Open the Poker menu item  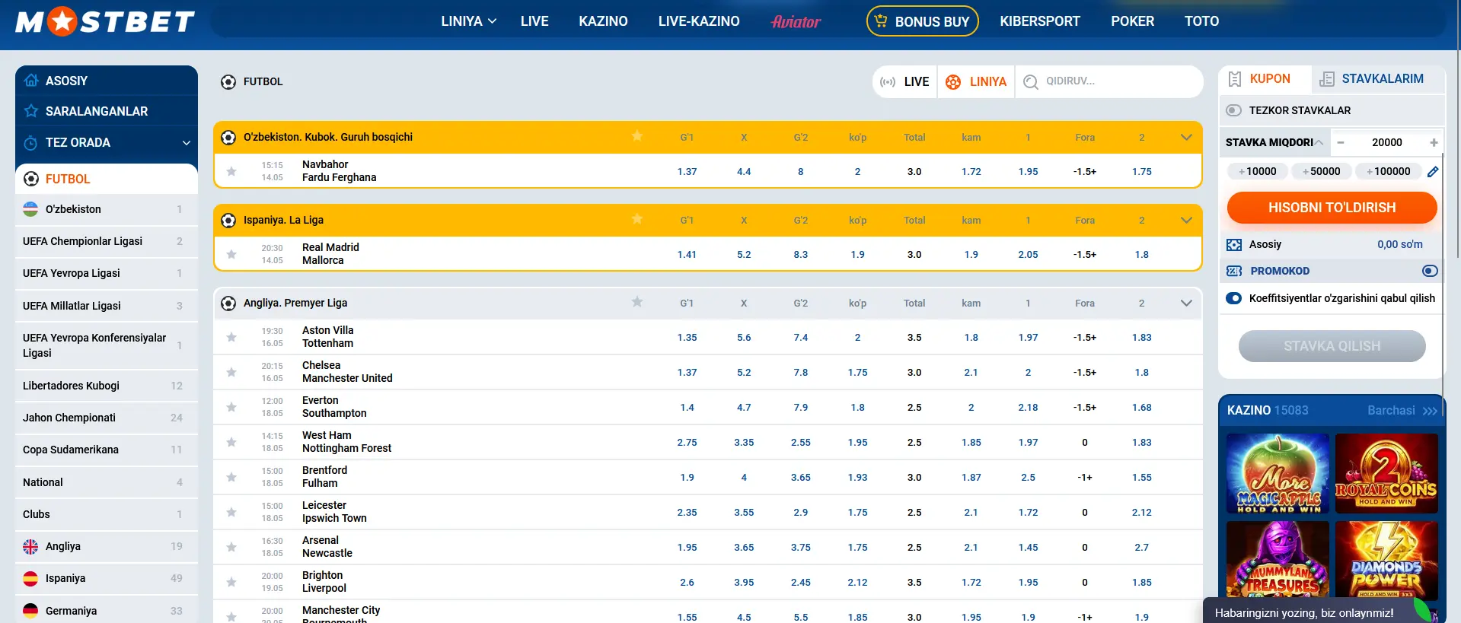click(x=1132, y=21)
